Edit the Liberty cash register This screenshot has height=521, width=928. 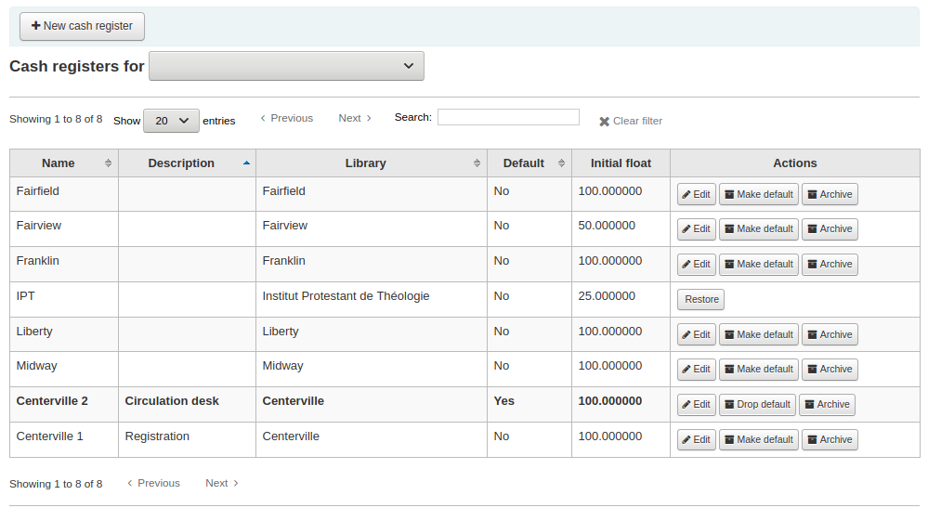click(696, 335)
